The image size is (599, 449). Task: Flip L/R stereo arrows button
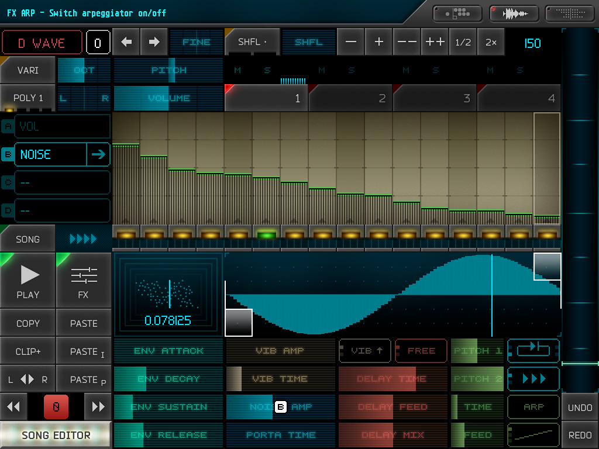[x=27, y=379]
